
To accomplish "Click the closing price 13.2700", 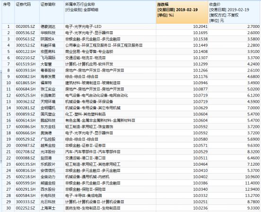I will tap(252, 195).
